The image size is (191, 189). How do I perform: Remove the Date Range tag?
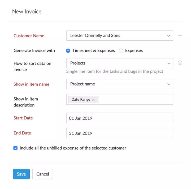[x=93, y=100]
